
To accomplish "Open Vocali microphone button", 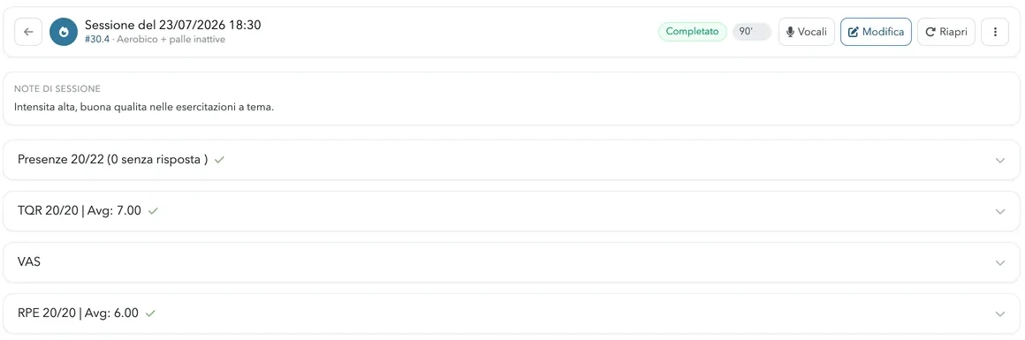I will (806, 32).
